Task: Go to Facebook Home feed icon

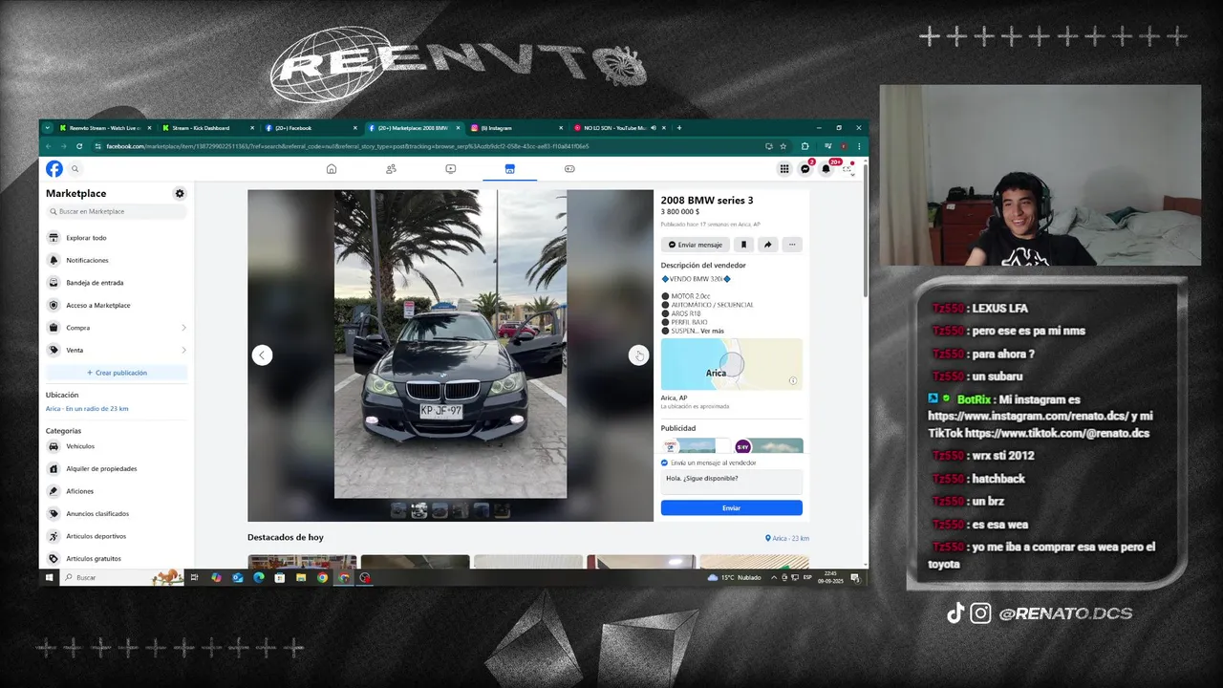Action: (332, 169)
